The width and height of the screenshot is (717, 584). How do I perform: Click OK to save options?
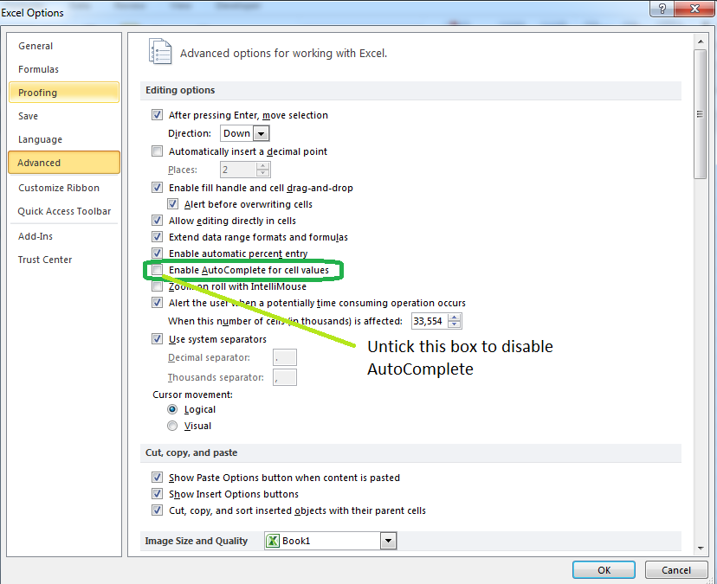[604, 569]
